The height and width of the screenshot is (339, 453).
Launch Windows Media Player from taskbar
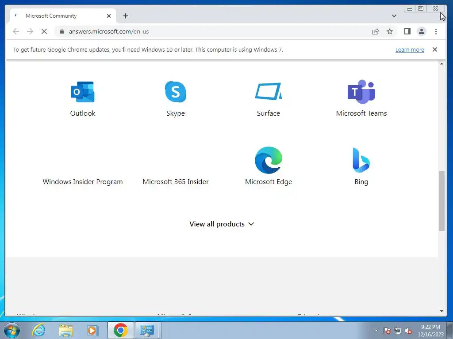coord(92,330)
